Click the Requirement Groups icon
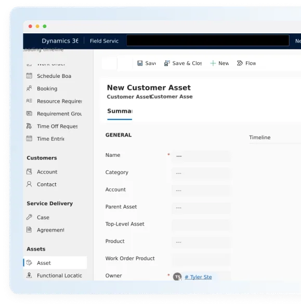Screen dimensions: 301x307 click(29, 114)
